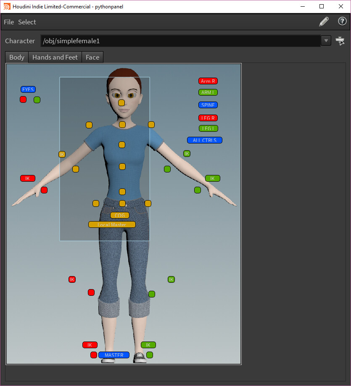Click the SPINE selection button
The height and width of the screenshot is (386, 351).
(x=208, y=105)
